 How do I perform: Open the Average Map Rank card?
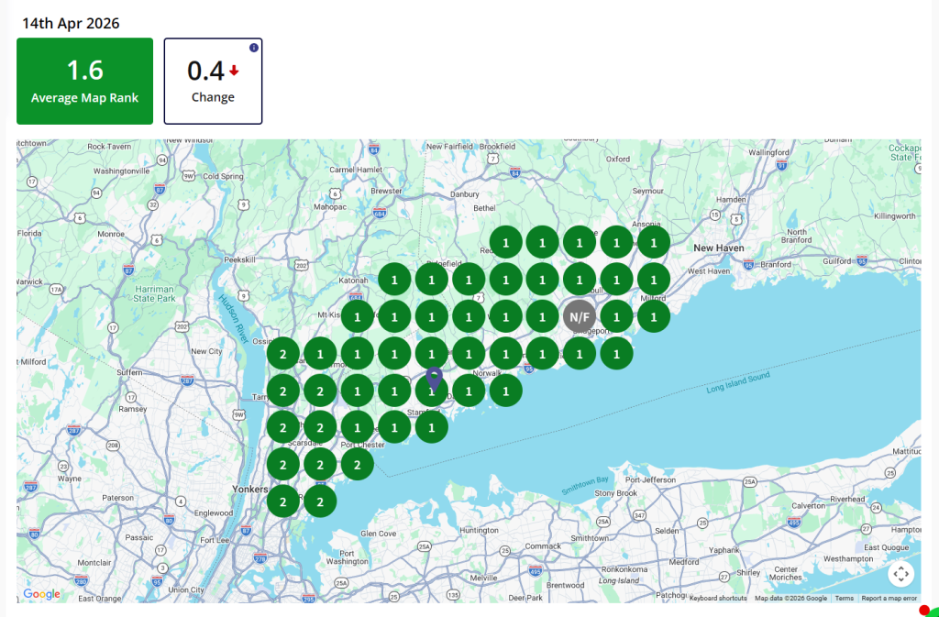click(85, 82)
